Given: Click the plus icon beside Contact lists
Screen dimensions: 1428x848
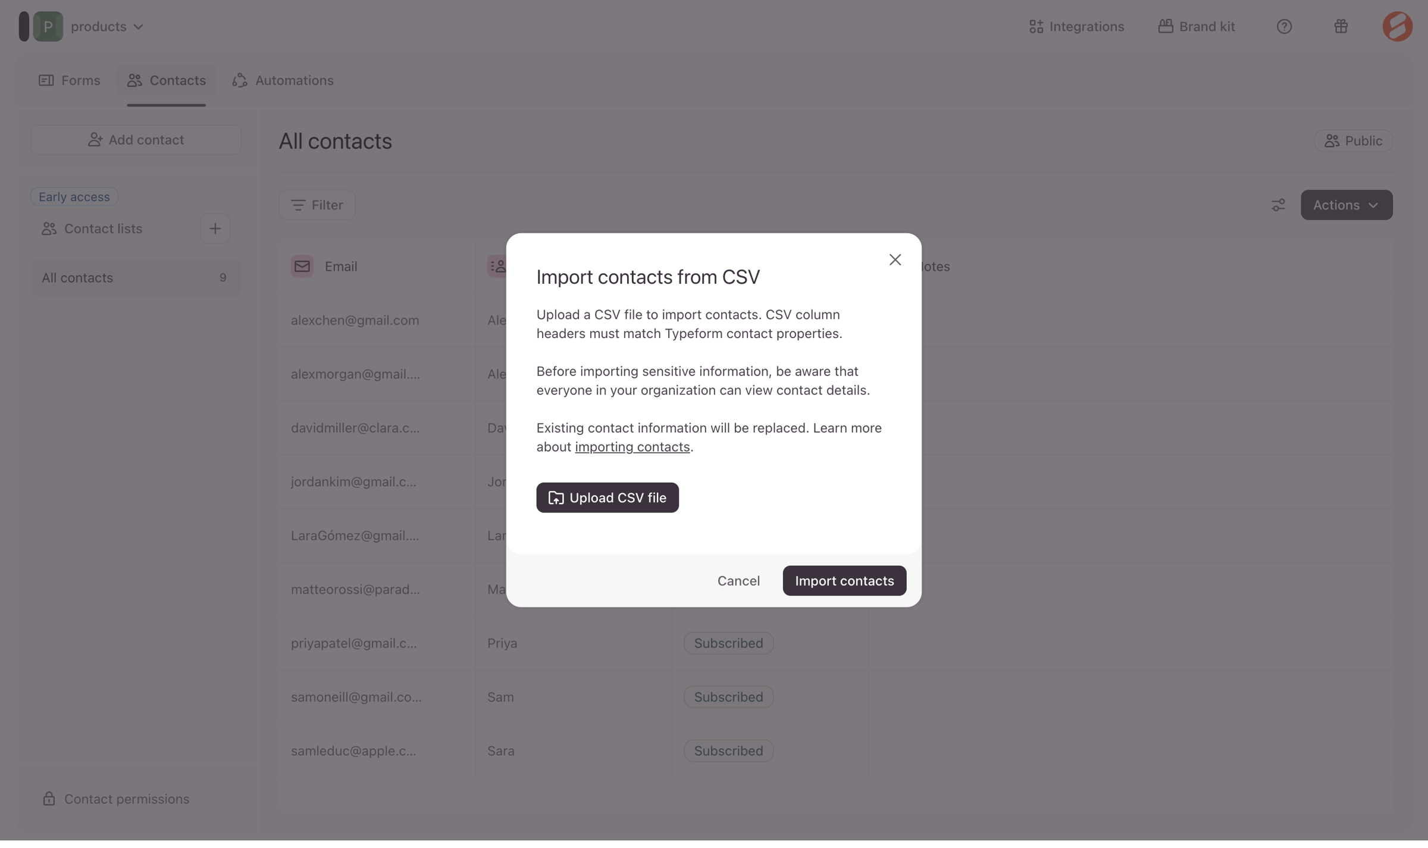Looking at the screenshot, I should [x=215, y=229].
